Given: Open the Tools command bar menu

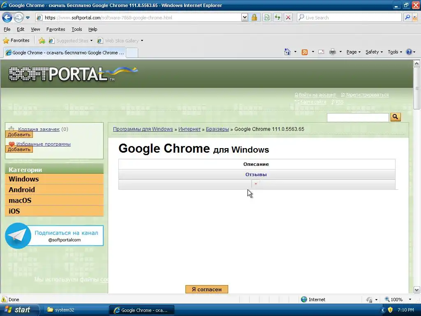Looking at the screenshot, I should [x=395, y=52].
